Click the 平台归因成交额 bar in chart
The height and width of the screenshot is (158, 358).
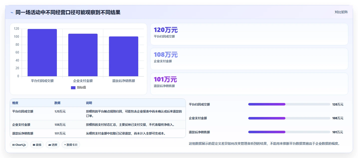[x=42, y=52]
